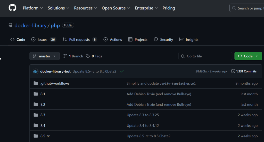This screenshot has width=264, height=142.
Task: Click the folder icon beside 8.5-rc
Action: tap(36, 136)
